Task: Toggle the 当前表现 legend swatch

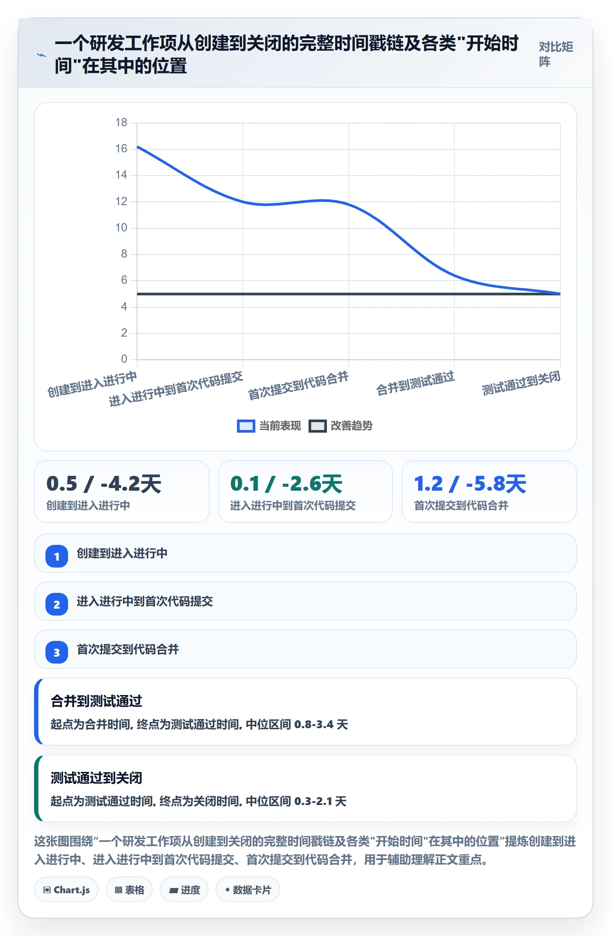Action: point(246,426)
